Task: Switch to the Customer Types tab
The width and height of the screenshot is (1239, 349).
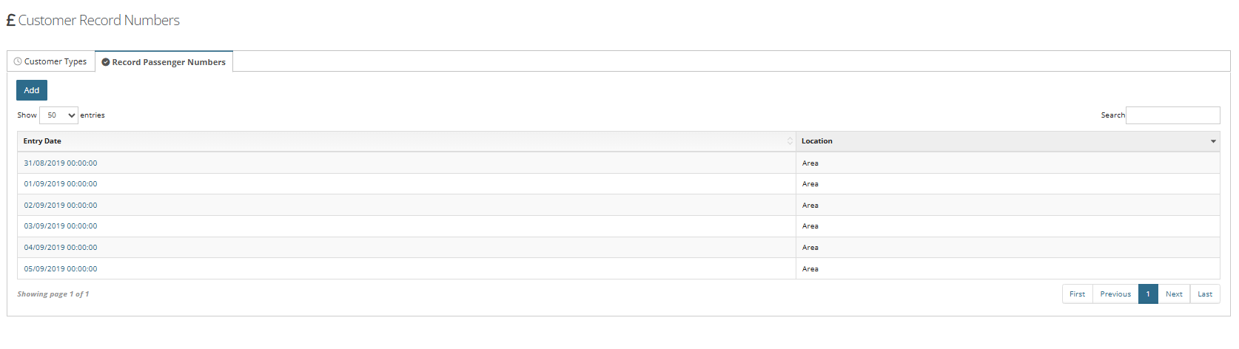Action: click(51, 61)
